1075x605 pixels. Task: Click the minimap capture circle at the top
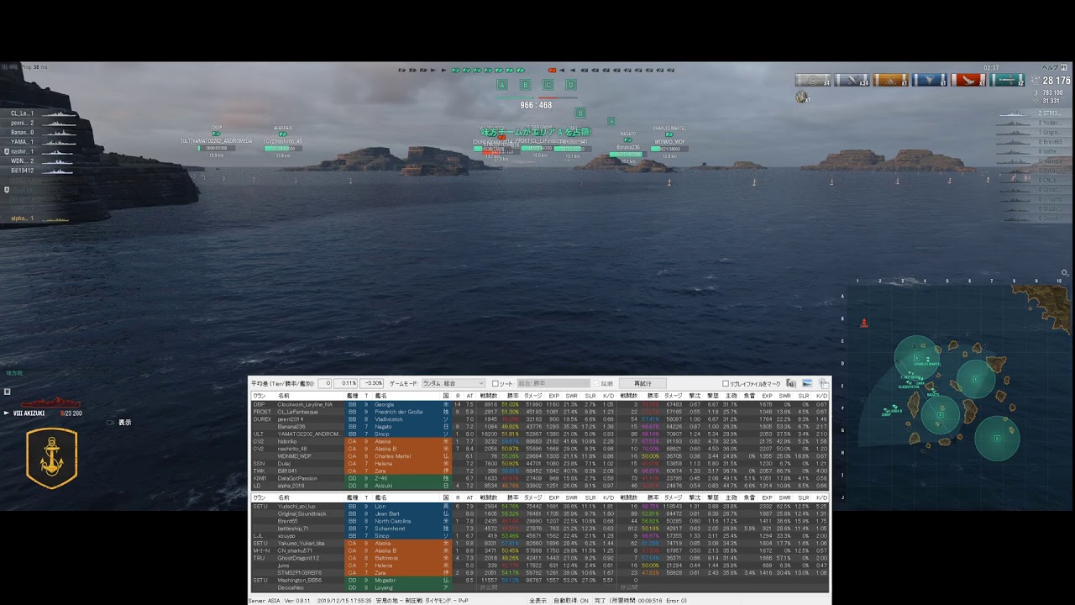[916, 359]
